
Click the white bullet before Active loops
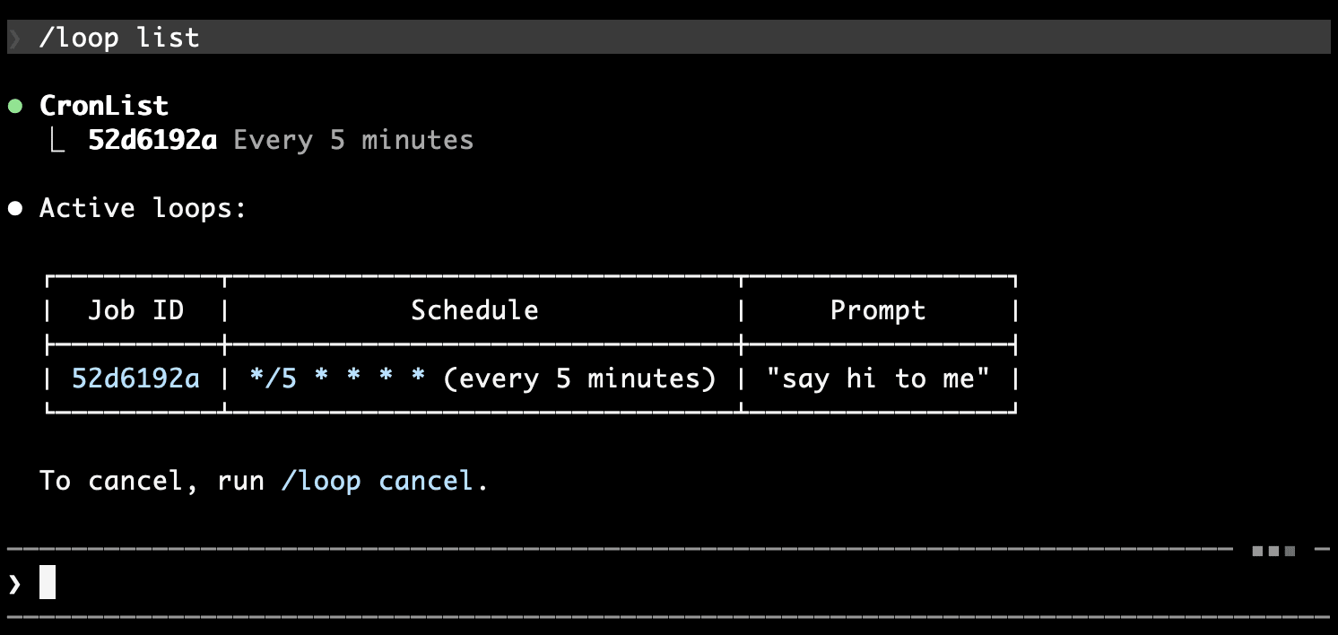[x=15, y=209]
